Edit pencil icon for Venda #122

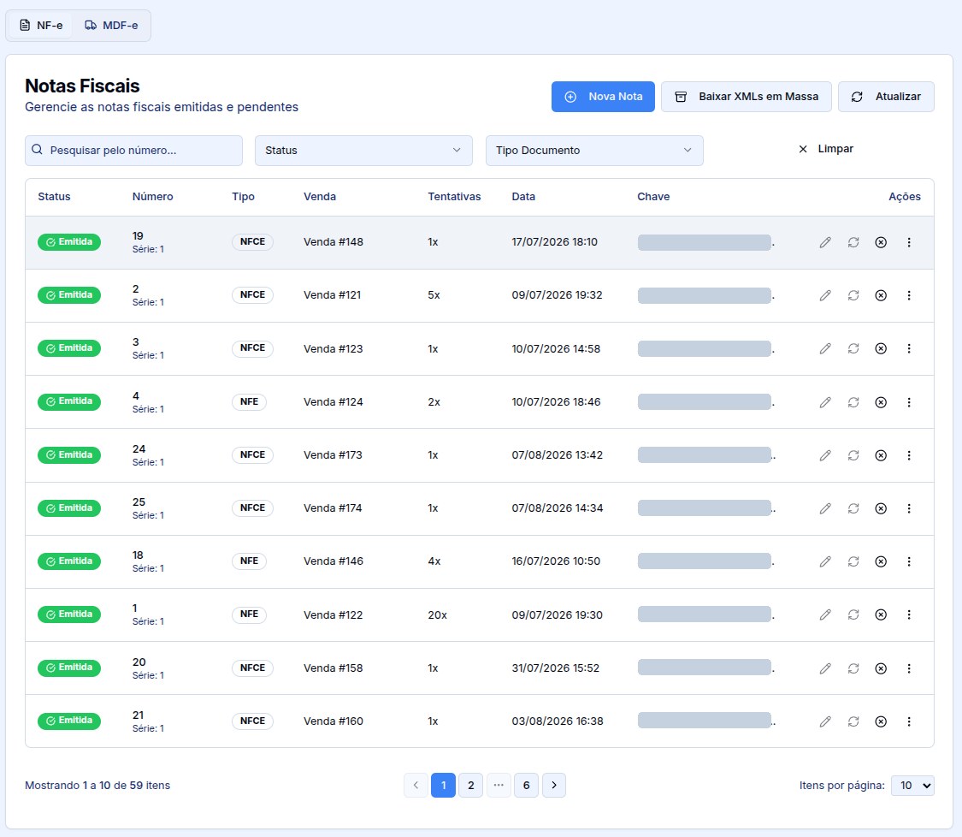point(825,614)
